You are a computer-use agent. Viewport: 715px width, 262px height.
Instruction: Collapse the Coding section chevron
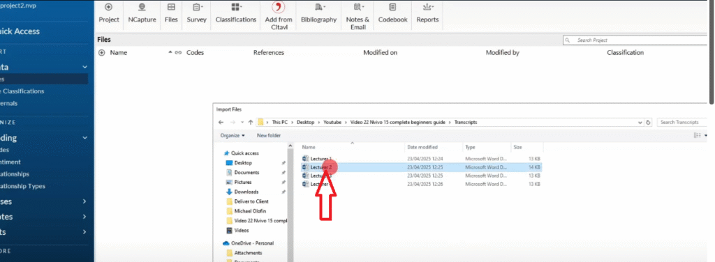pyautogui.click(x=84, y=138)
